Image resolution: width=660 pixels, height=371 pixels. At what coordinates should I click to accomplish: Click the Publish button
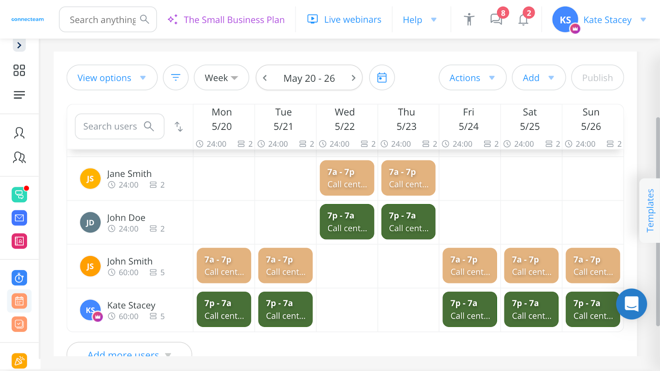[597, 77]
